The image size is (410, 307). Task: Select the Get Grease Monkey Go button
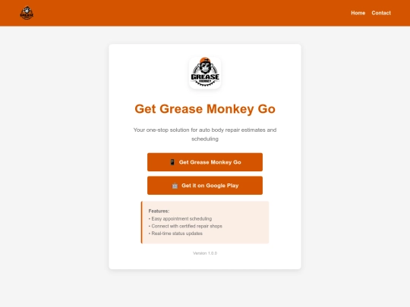(205, 162)
